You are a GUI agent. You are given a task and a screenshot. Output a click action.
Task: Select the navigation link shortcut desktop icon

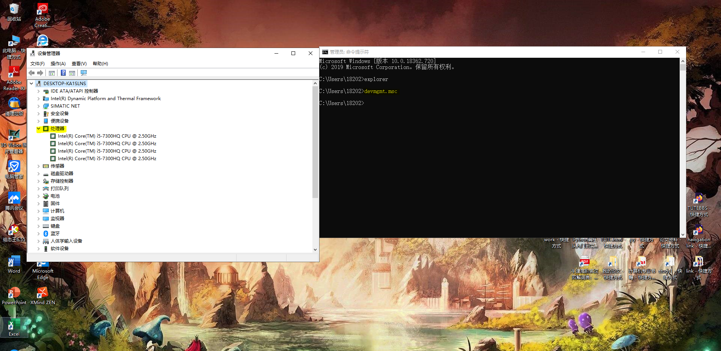(x=699, y=236)
